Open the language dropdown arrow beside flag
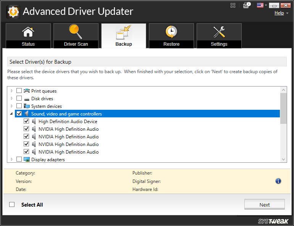The width and height of the screenshot is (294, 226). tap(266, 5)
